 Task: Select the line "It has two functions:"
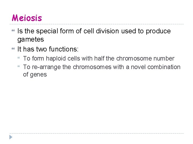click(48, 49)
